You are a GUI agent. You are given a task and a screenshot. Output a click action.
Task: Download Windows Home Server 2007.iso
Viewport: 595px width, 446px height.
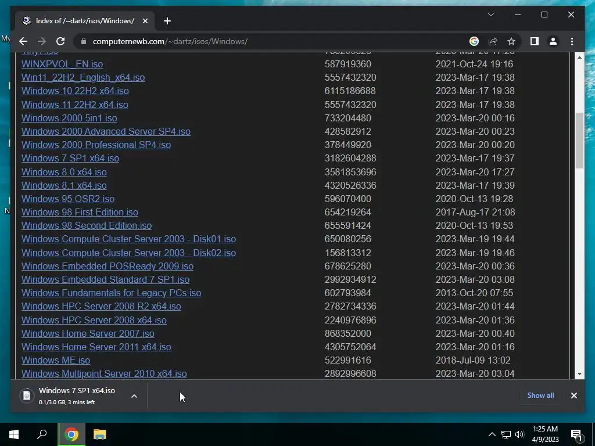pyautogui.click(x=88, y=334)
